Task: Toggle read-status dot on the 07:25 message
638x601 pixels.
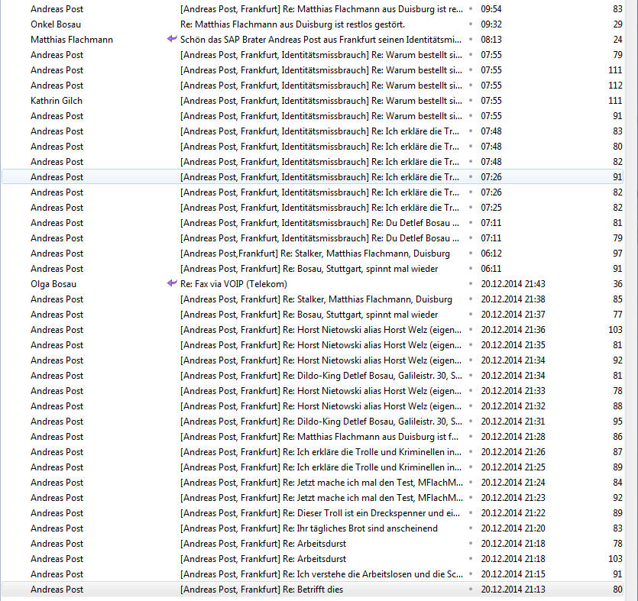Action: (x=471, y=208)
